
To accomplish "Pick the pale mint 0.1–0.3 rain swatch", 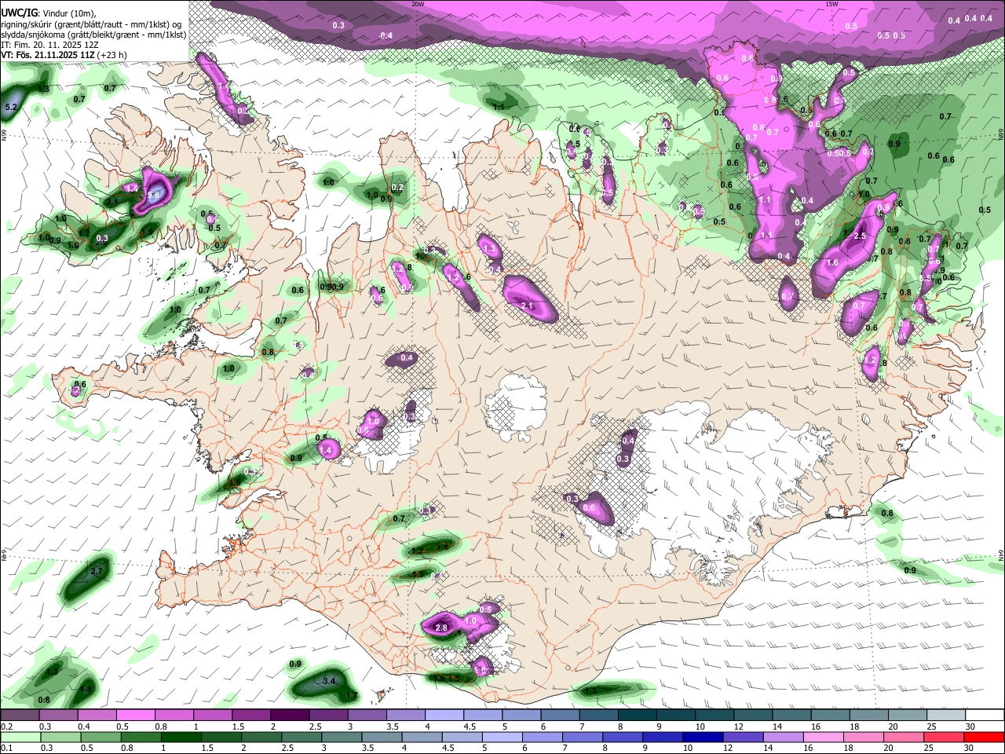I will point(20,738).
